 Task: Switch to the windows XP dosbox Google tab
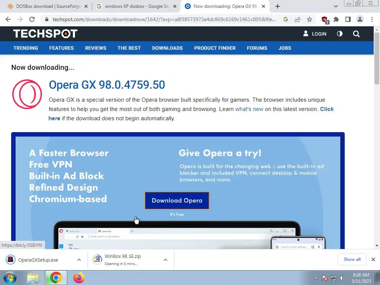(136, 7)
